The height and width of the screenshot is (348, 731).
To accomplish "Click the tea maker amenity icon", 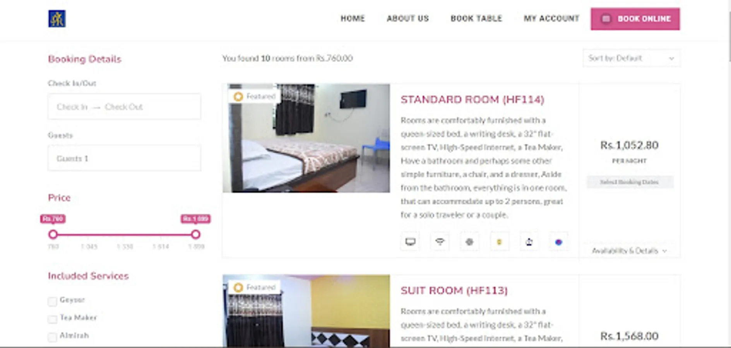I will tap(529, 242).
